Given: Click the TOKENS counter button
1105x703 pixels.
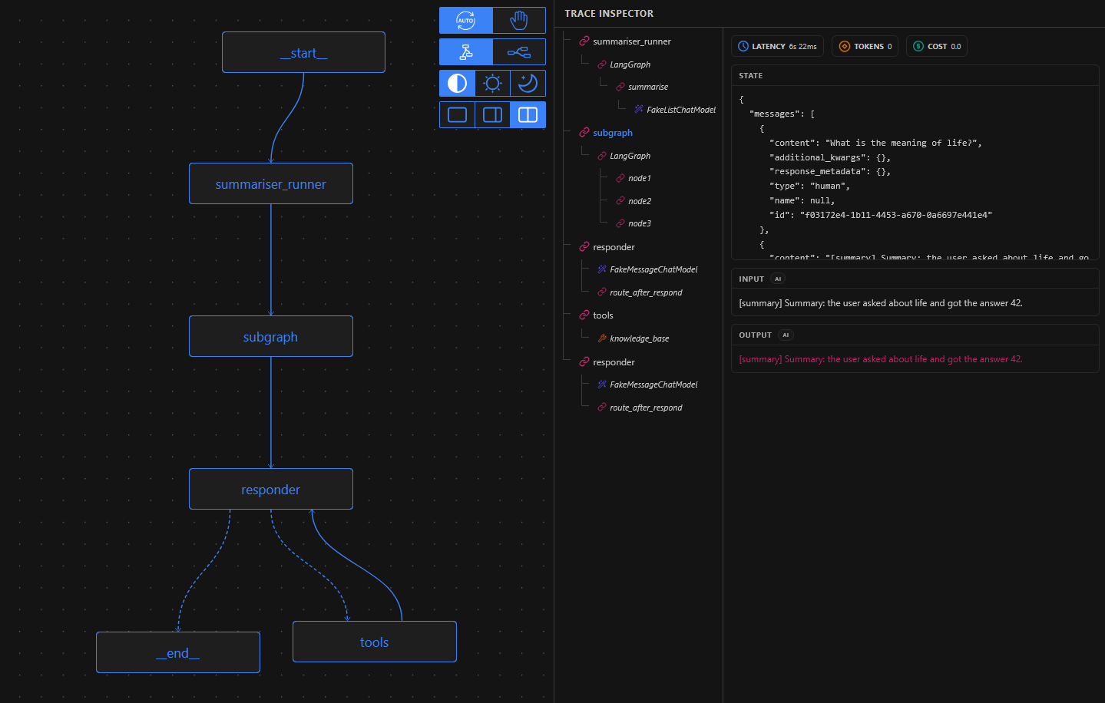Looking at the screenshot, I should (x=865, y=45).
